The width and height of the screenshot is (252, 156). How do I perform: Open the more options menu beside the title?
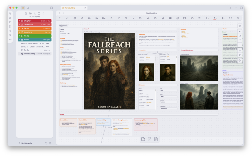pos(239,13)
